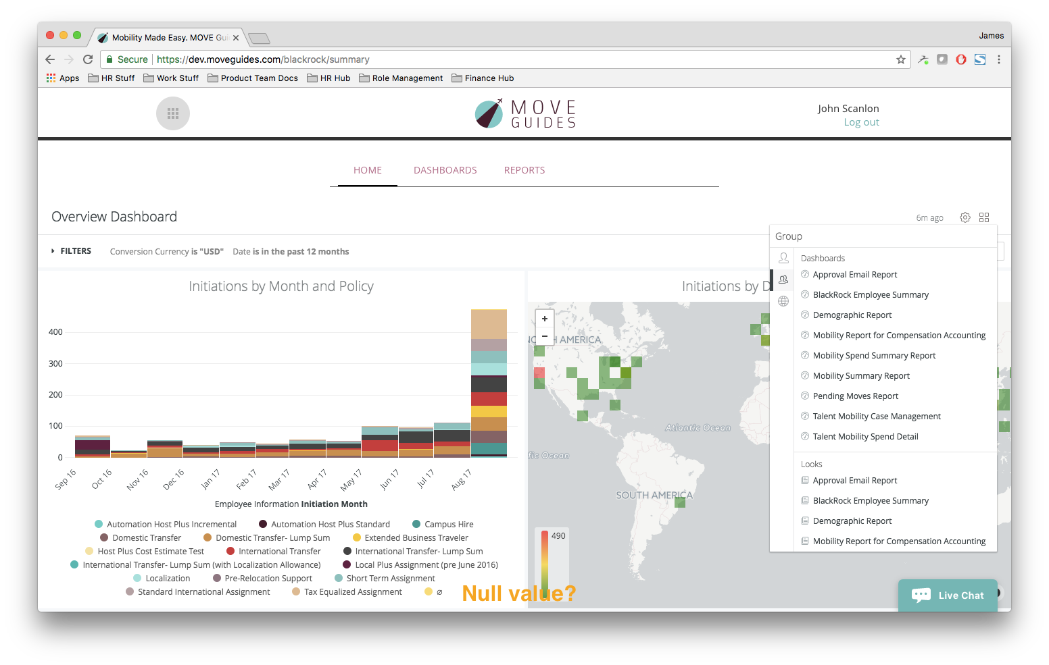Select the personal user folder icon
The image size is (1049, 665).
[783, 258]
